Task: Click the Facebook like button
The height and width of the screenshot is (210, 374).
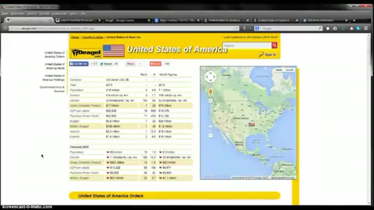Action: coord(79,64)
